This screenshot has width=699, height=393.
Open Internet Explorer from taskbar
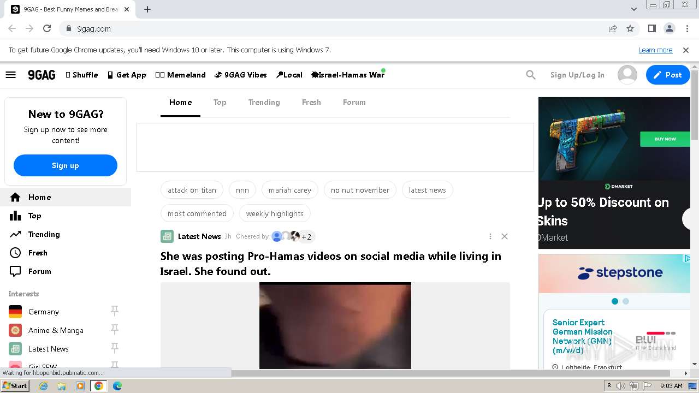[x=44, y=386]
